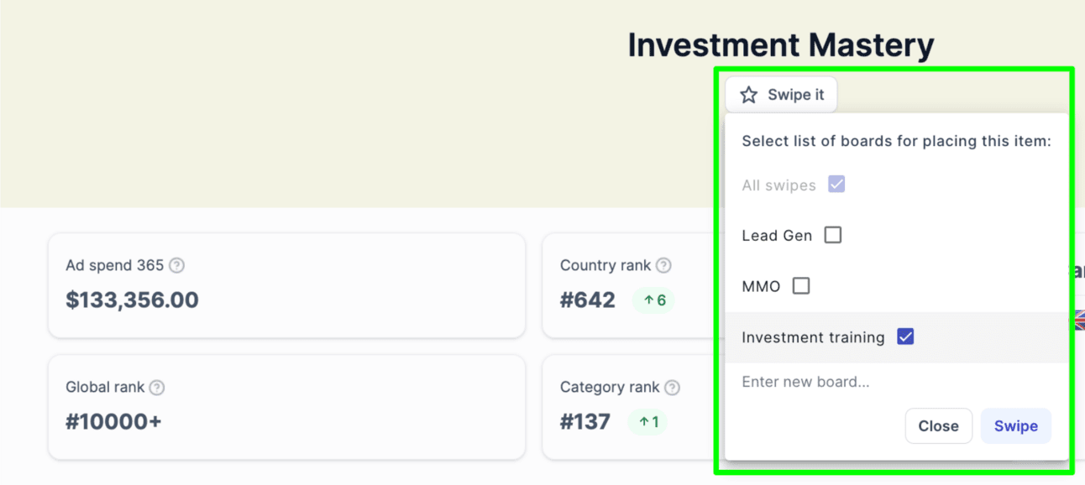
Task: Toggle the All swipes checkbox
Action: (836, 185)
